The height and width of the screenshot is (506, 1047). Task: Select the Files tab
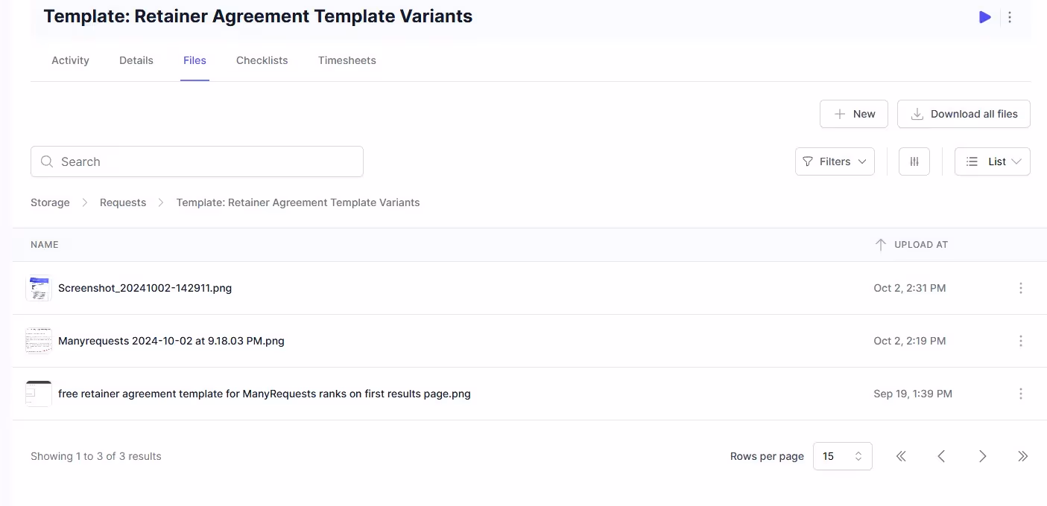click(194, 60)
